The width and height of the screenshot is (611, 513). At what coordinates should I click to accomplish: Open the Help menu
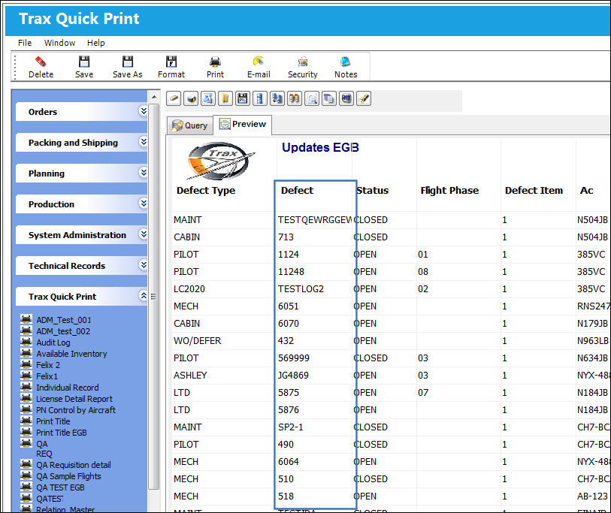[x=96, y=43]
